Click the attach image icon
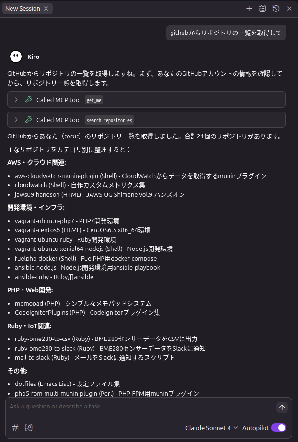The height and width of the screenshot is (442, 298). 29,428
